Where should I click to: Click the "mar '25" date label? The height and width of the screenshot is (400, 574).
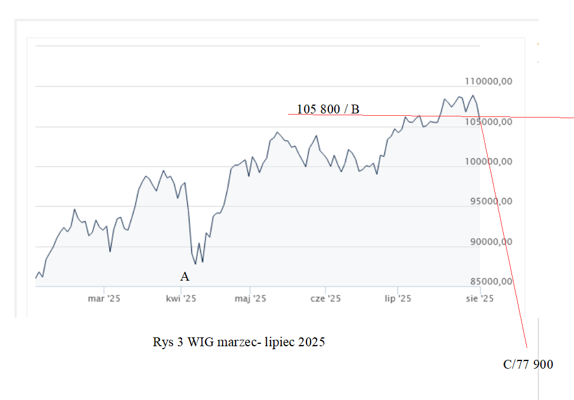pos(104,299)
